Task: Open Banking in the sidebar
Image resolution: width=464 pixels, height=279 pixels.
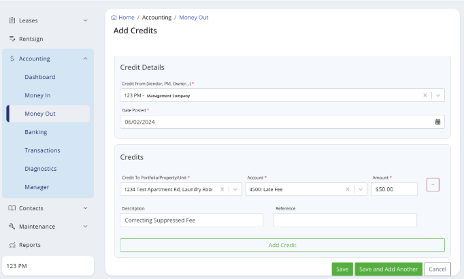Action: [36, 132]
